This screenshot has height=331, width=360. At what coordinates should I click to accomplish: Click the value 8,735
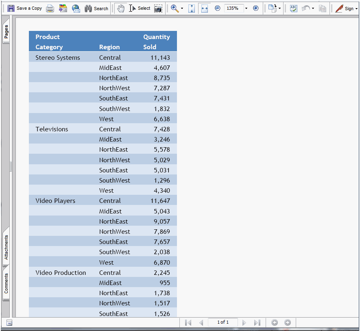[x=162, y=78]
